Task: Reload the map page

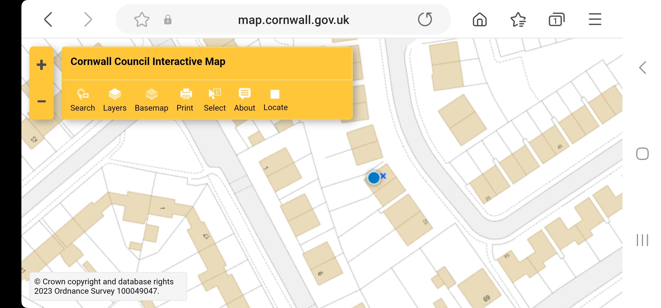Action: click(425, 20)
